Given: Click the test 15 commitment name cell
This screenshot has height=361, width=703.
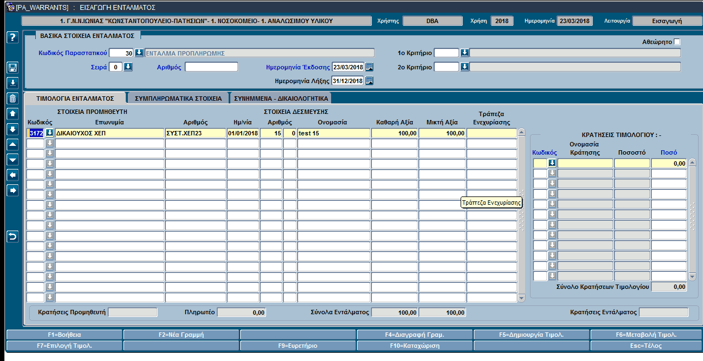Looking at the screenshot, I should [x=334, y=133].
